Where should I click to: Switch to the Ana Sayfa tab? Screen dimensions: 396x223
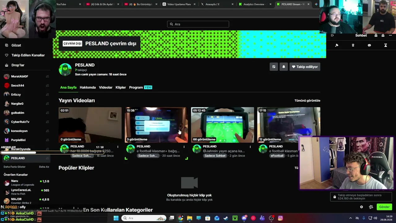click(68, 87)
